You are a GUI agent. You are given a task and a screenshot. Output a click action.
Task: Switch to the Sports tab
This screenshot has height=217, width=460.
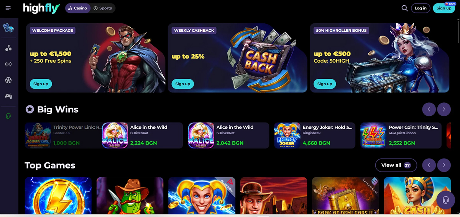[x=103, y=8]
